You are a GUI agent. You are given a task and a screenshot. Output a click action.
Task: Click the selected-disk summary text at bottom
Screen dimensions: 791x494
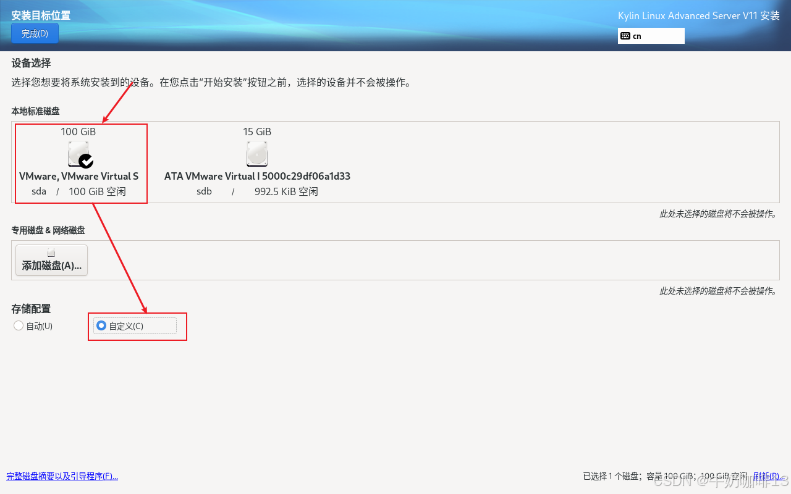(665, 476)
